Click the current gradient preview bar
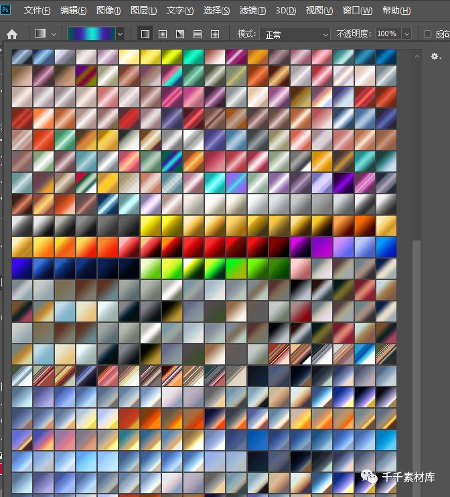This screenshot has height=497, width=450. (x=92, y=33)
